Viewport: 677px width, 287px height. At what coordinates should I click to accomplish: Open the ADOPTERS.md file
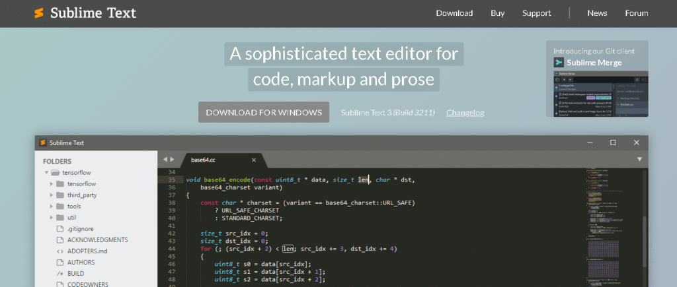pyautogui.click(x=87, y=251)
